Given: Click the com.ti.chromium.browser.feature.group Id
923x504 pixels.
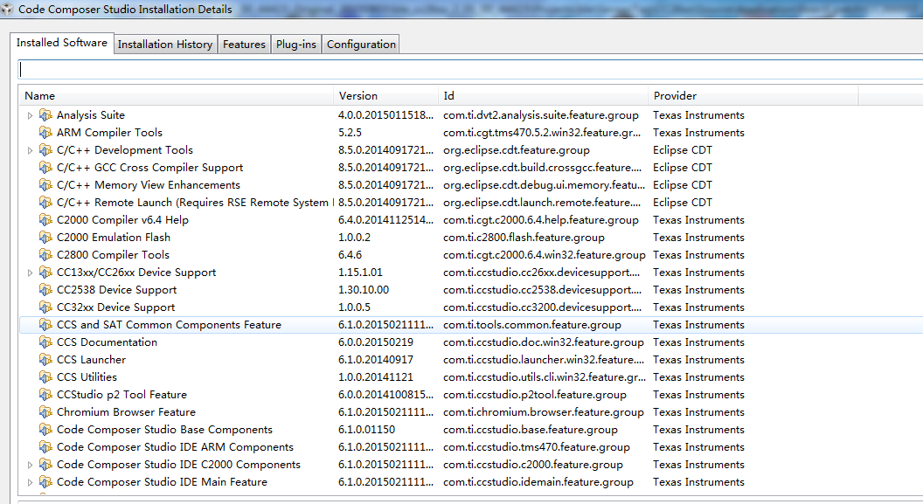Looking at the screenshot, I should [x=544, y=412].
